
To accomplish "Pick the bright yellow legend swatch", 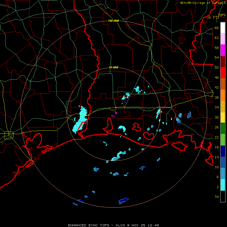I will [x=223, y=117].
